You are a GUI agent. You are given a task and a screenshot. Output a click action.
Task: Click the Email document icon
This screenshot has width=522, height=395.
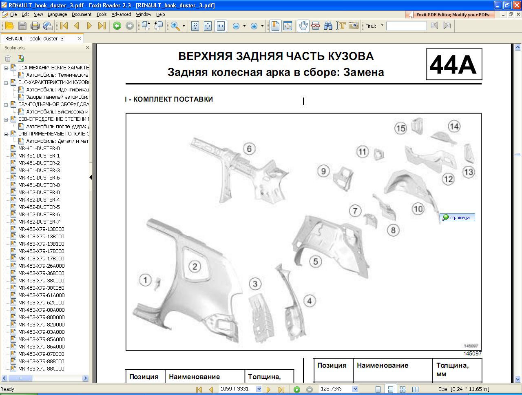[48, 26]
